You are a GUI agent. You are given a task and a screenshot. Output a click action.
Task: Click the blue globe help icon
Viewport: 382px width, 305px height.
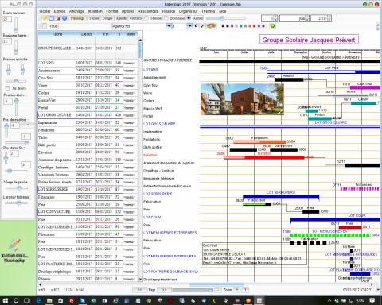[x=64, y=18]
